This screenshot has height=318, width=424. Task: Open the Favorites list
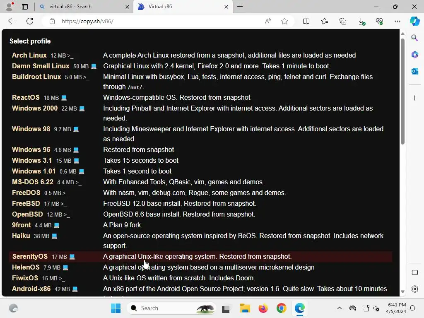pyautogui.click(x=325, y=21)
